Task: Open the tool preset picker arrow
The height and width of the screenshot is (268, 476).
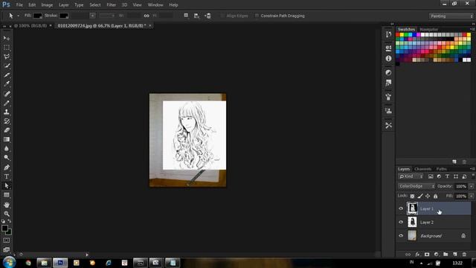Action: (18, 16)
